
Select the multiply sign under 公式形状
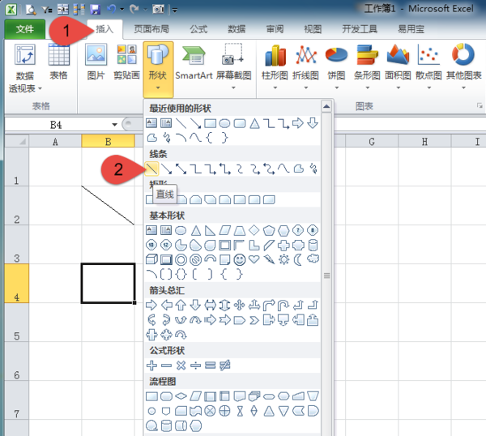(181, 365)
